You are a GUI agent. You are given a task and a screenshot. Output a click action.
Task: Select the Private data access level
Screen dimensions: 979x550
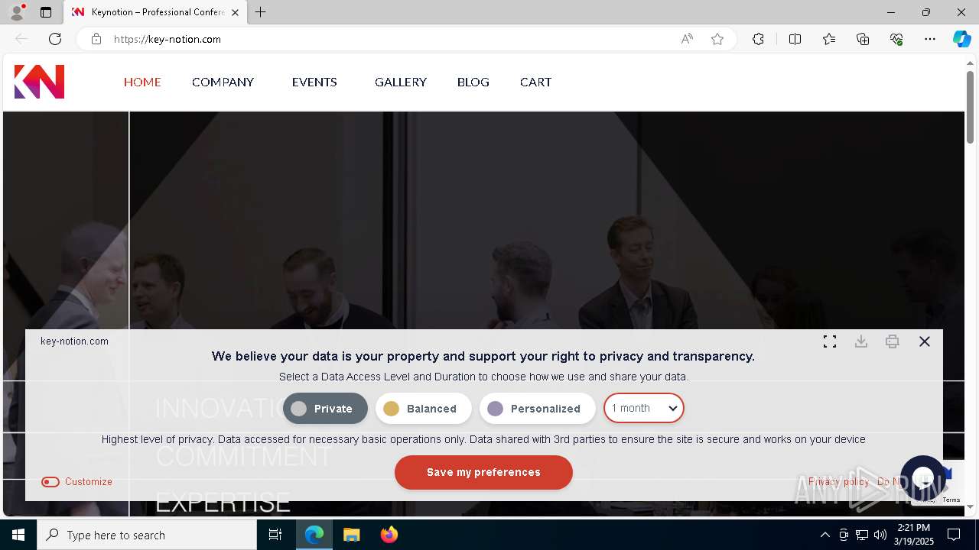coord(325,409)
